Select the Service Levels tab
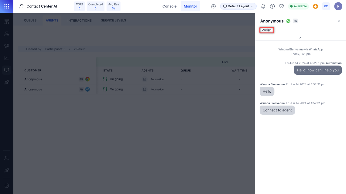The width and height of the screenshot is (346, 194). 113,21
